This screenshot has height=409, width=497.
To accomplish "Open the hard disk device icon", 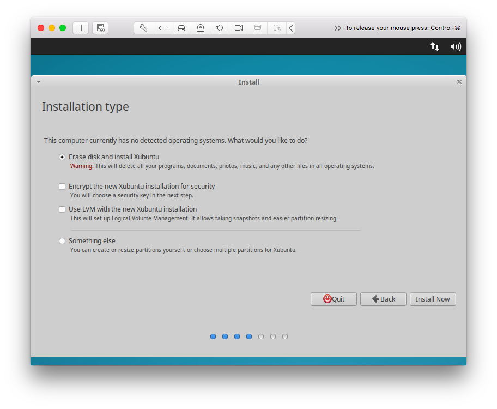I will [x=181, y=28].
